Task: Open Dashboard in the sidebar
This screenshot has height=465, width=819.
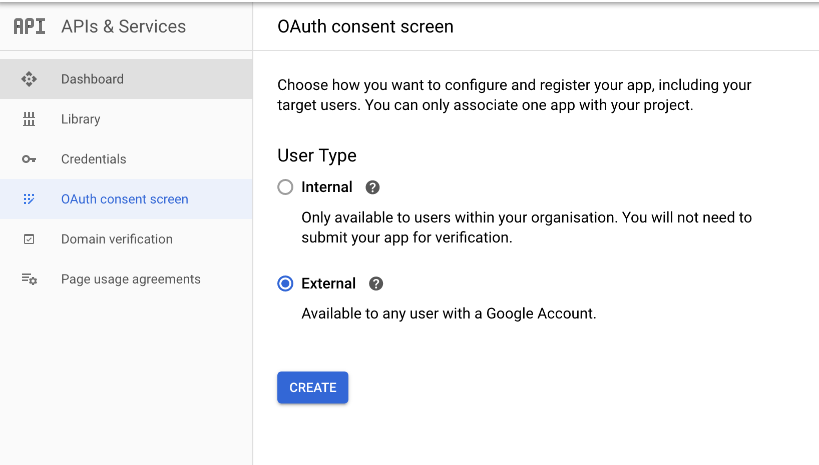Action: click(92, 79)
